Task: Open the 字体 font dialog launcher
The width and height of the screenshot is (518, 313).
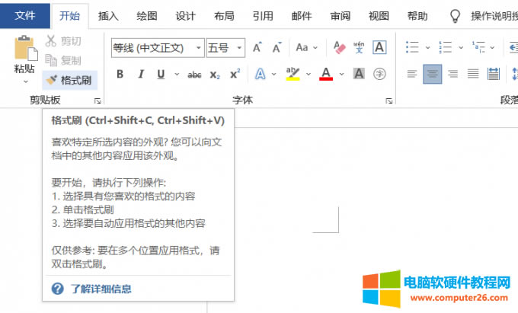Action: (x=389, y=101)
